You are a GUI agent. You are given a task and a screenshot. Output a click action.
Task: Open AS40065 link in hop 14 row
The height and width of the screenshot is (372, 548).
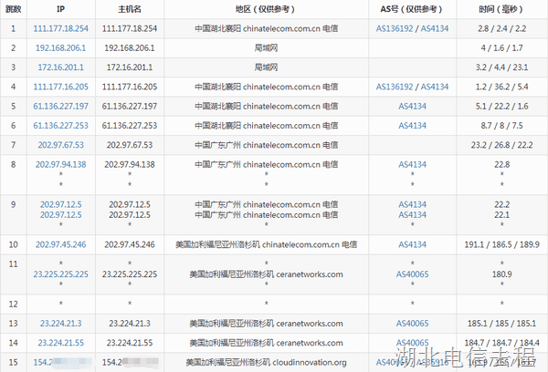413,343
